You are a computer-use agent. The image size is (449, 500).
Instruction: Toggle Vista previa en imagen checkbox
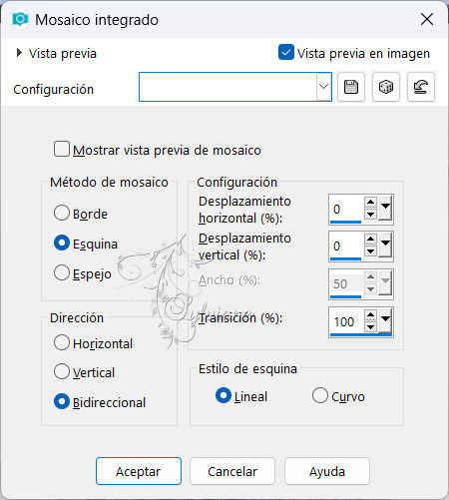286,52
